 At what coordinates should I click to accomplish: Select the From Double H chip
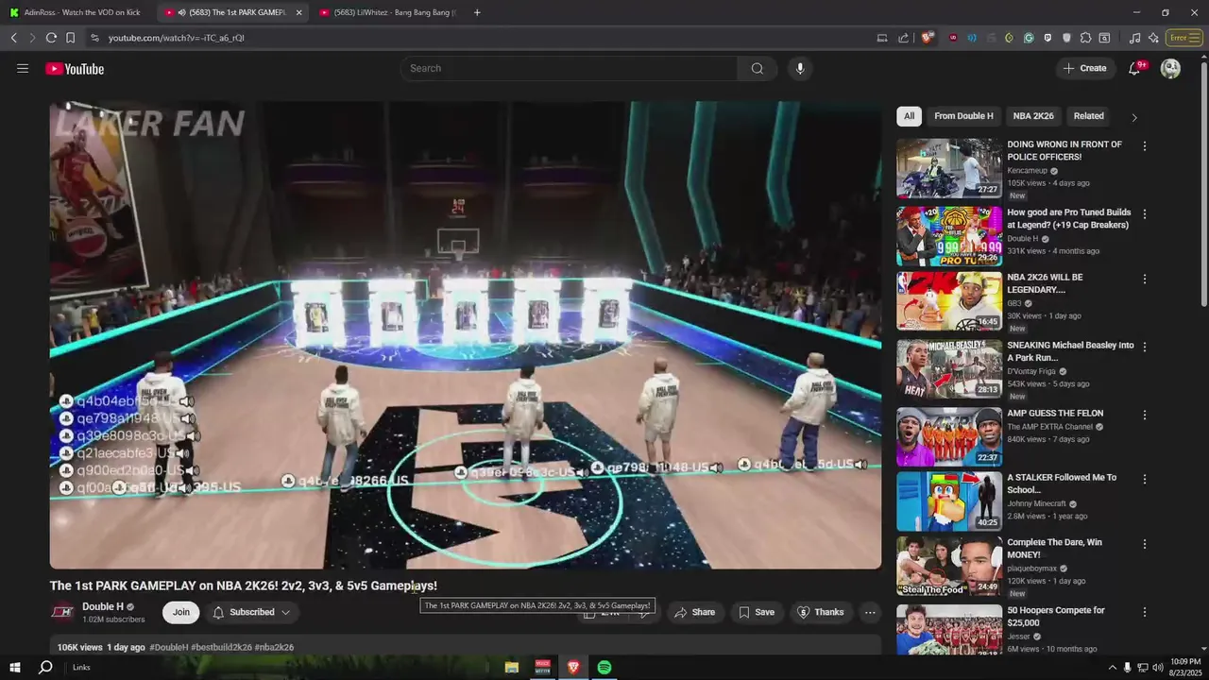[963, 116]
